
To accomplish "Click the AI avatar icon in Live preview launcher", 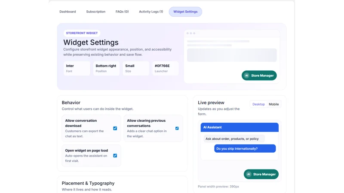I will (249, 174).
